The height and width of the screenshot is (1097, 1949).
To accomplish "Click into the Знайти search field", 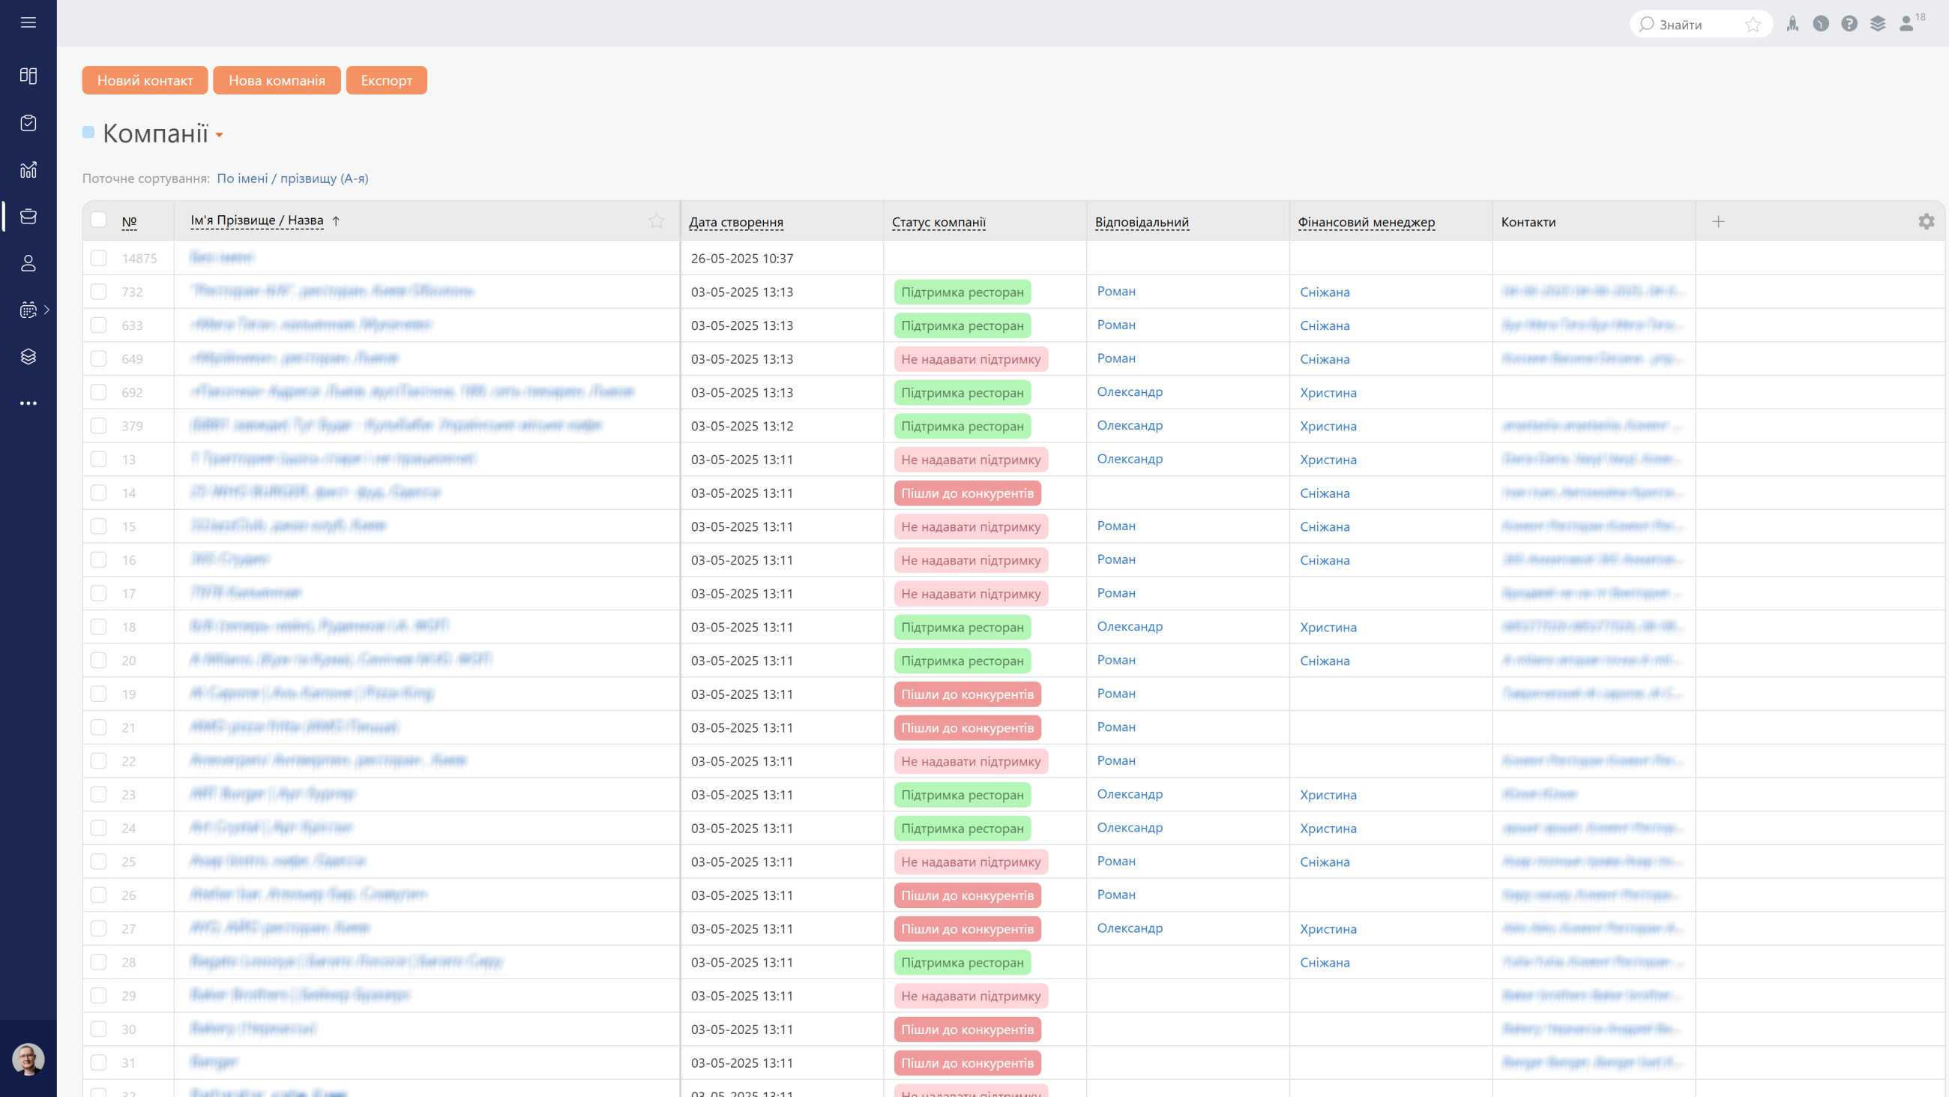I will coord(1691,25).
